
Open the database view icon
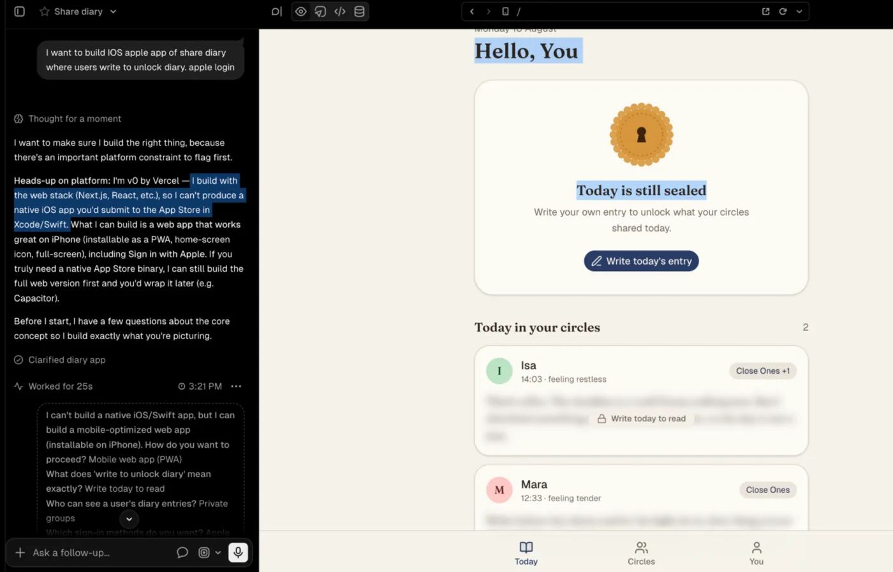(360, 11)
